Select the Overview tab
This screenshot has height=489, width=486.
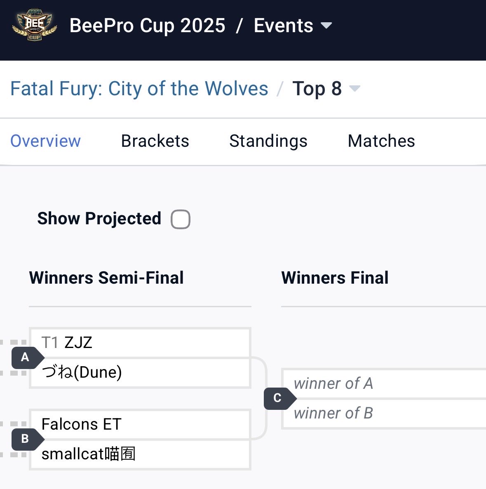(x=45, y=141)
